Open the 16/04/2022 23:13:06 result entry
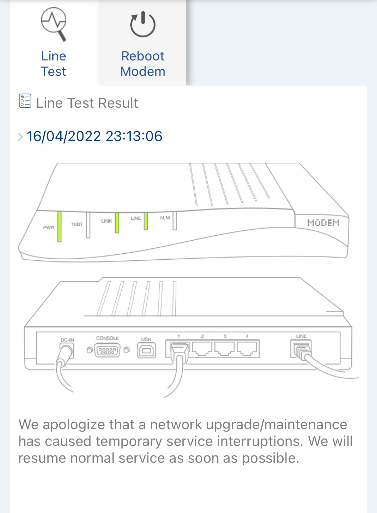This screenshot has height=513, width=377. tap(95, 136)
